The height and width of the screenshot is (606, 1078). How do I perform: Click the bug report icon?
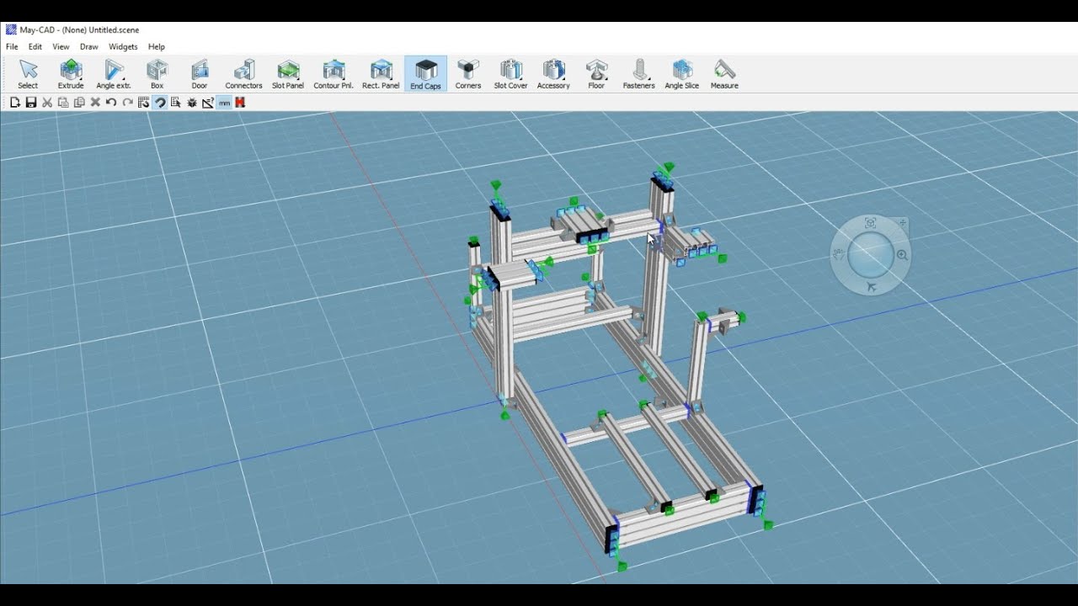(192, 103)
